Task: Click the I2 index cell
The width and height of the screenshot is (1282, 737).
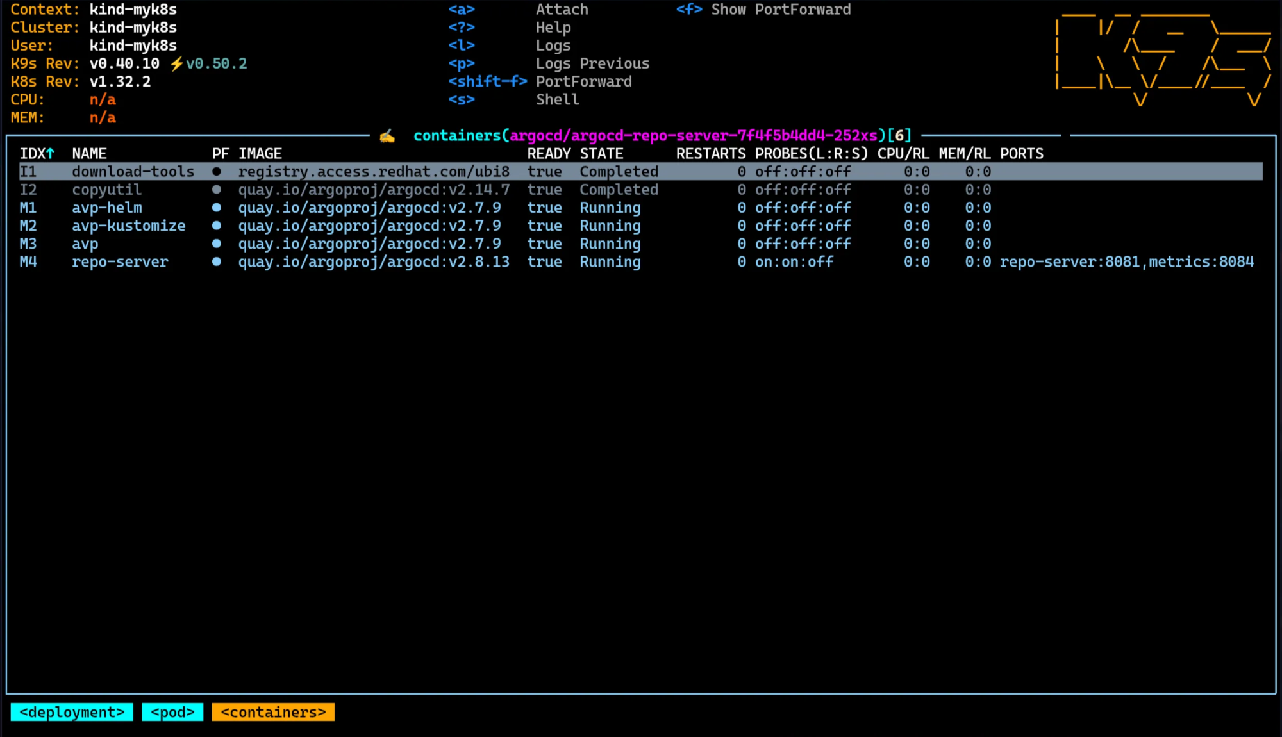Action: pyautogui.click(x=28, y=190)
